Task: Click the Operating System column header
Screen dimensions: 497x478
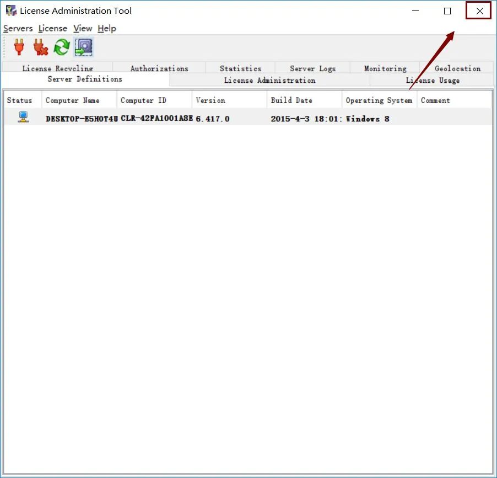Action: (x=379, y=100)
